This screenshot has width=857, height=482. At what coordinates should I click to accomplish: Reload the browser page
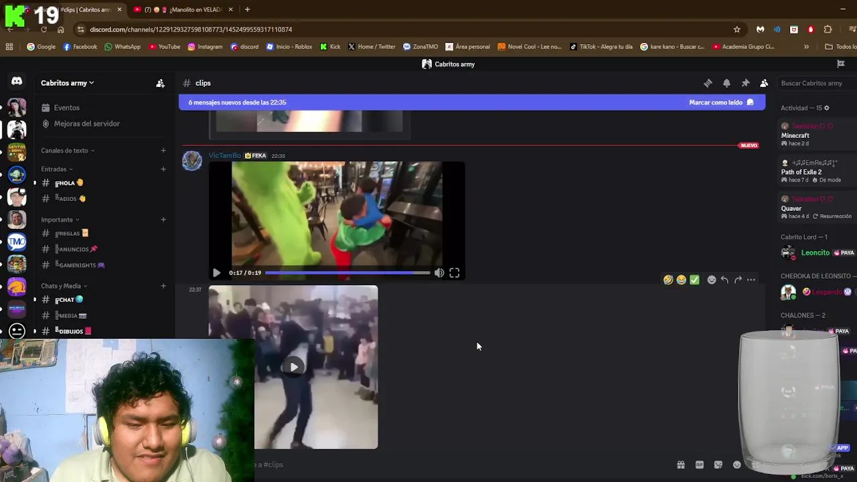pos(44,29)
